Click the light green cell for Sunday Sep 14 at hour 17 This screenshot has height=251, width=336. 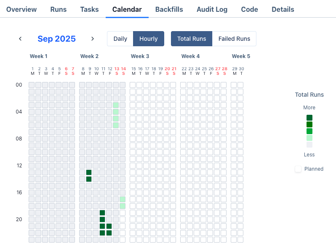(123, 199)
